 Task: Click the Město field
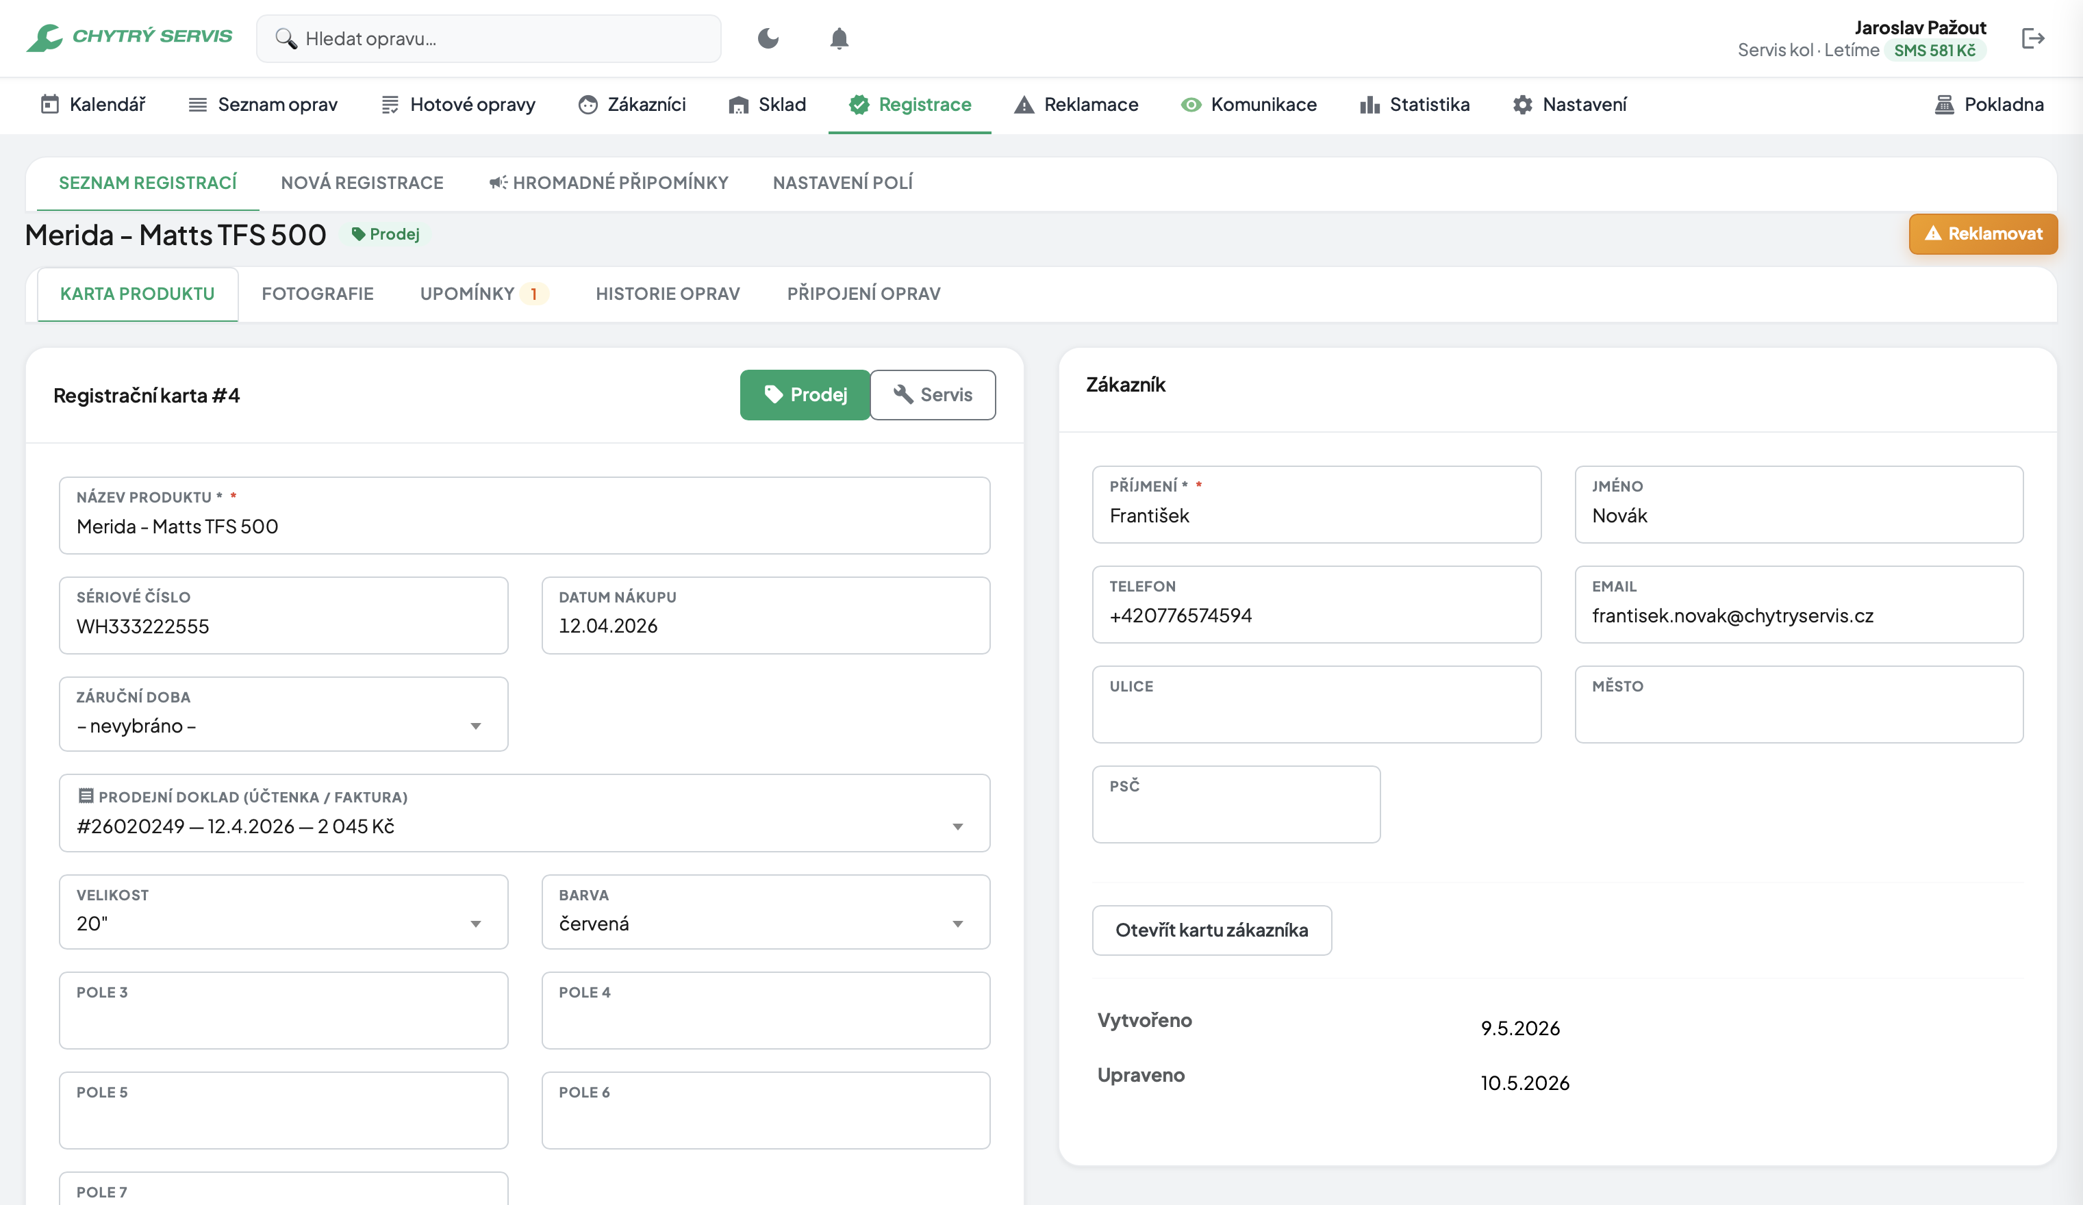[1800, 705]
